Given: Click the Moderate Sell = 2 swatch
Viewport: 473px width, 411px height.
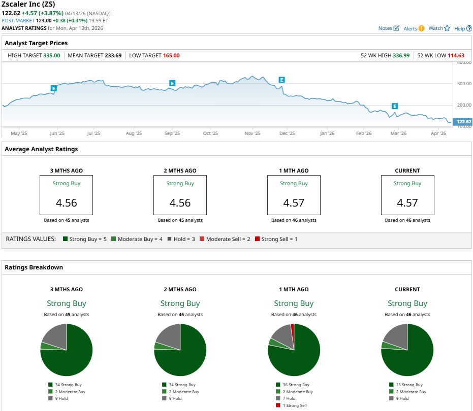Looking at the screenshot, I should (202, 238).
